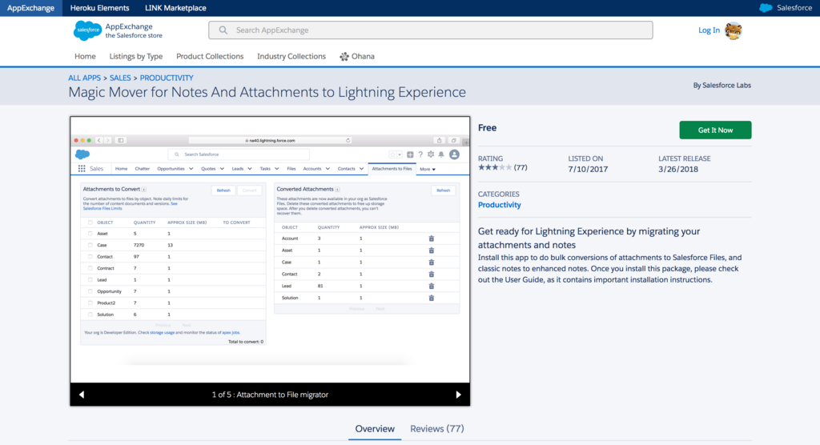This screenshot has width=820, height=445.
Task: Switch to the Reviews (77) tab
Action: pyautogui.click(x=436, y=429)
